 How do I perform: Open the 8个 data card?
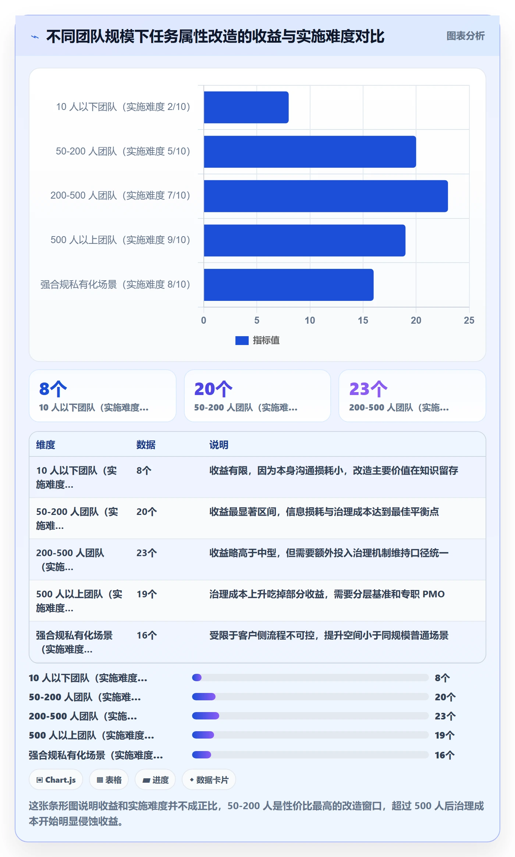click(x=103, y=396)
